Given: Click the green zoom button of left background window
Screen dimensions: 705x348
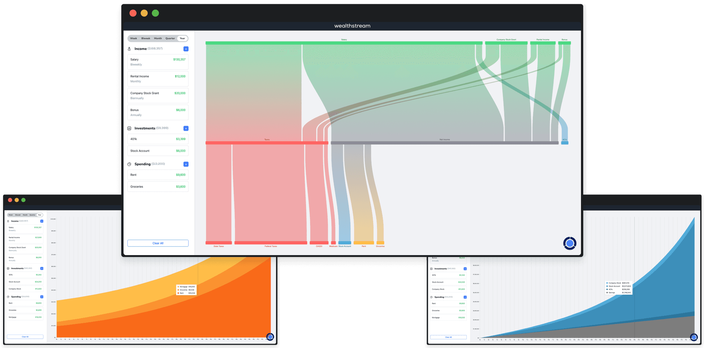Looking at the screenshot, I should (23, 200).
